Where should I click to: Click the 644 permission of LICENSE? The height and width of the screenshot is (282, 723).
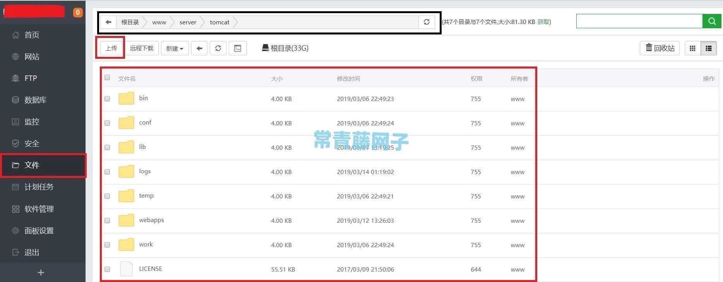click(x=476, y=269)
